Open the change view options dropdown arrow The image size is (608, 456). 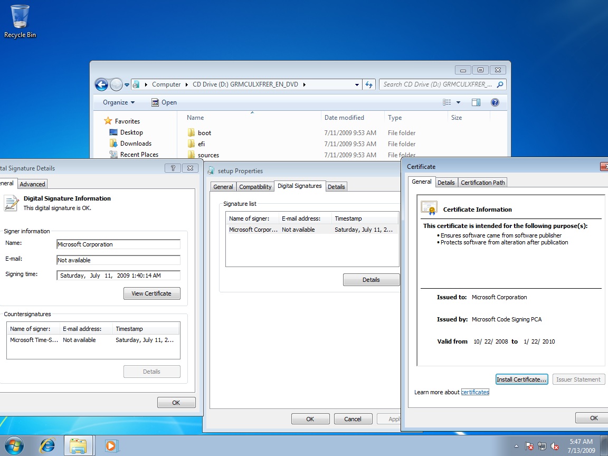(458, 102)
